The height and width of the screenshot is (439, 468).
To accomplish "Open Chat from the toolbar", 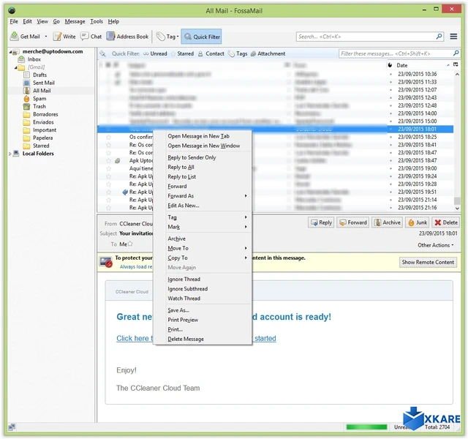I will point(91,37).
